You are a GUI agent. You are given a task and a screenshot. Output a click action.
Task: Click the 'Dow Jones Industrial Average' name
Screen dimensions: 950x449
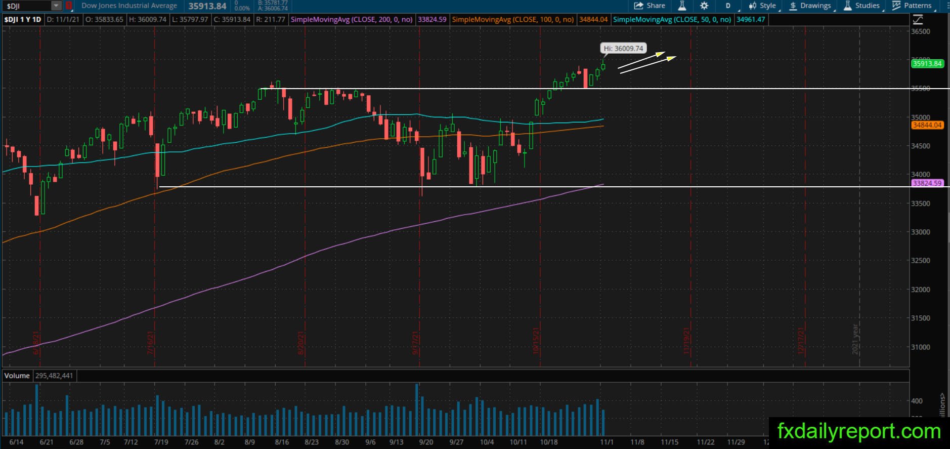pyautogui.click(x=129, y=6)
